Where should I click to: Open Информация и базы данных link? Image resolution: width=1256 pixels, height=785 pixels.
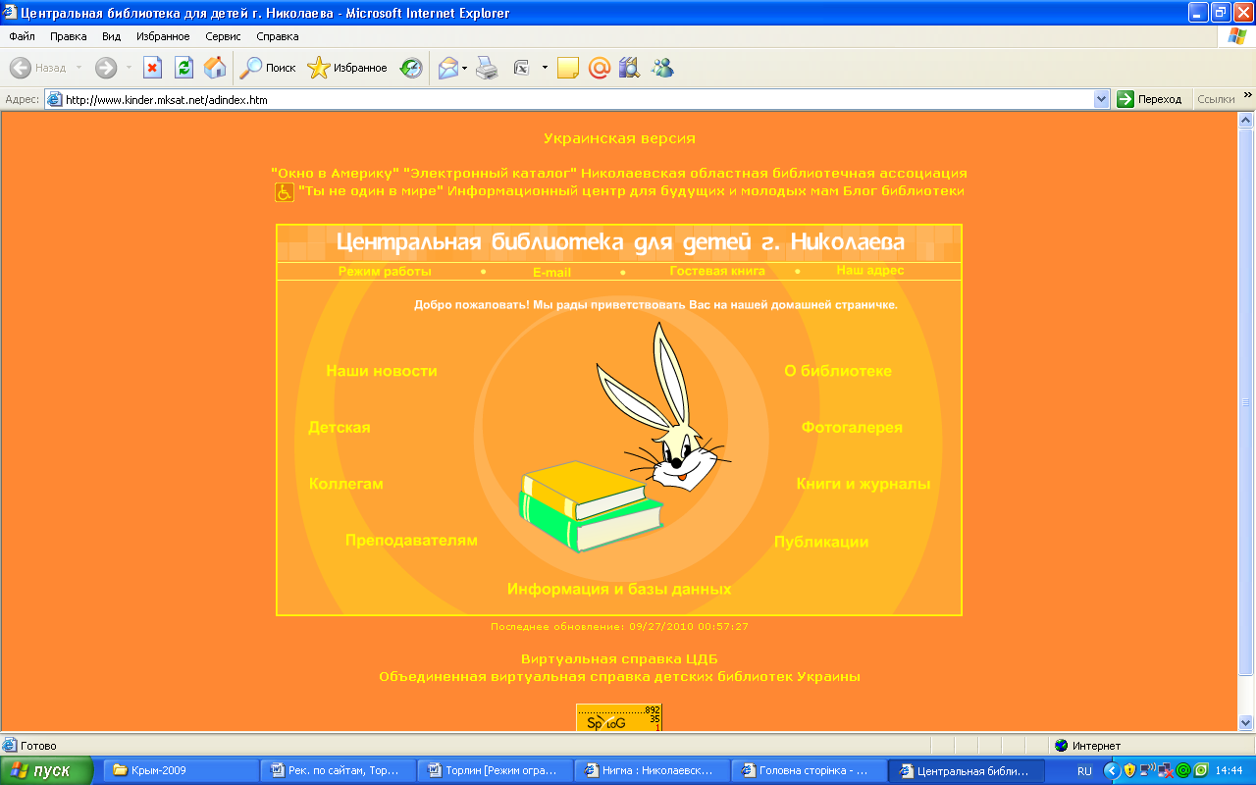click(619, 590)
